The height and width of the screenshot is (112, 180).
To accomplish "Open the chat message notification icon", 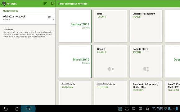I will point(141,109).
